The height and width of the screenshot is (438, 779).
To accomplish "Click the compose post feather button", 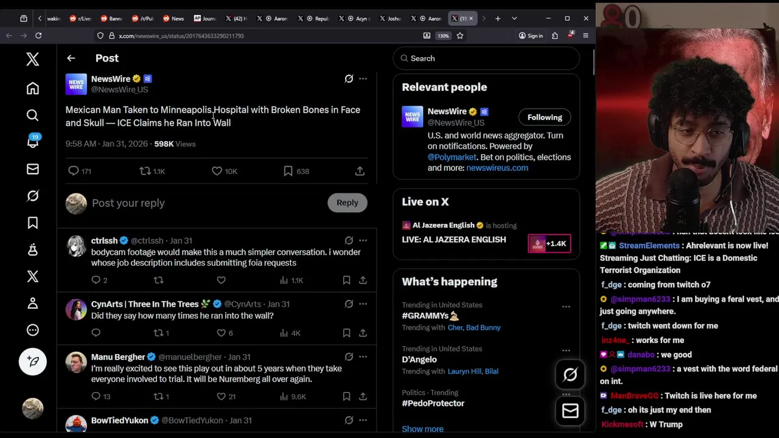I will 33,361.
